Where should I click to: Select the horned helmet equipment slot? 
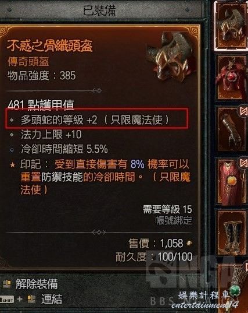231,26
